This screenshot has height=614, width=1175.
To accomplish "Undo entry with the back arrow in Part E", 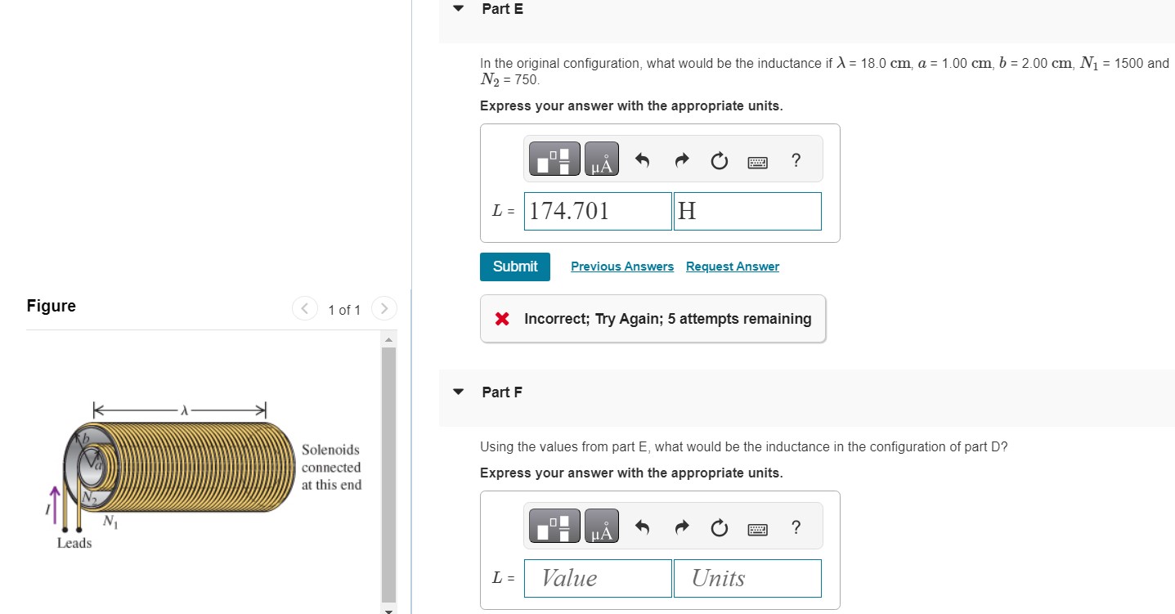I will (643, 160).
